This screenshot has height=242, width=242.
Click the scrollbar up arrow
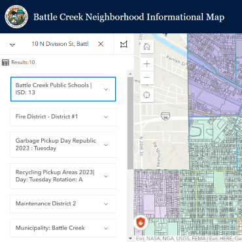[x=130, y=74]
